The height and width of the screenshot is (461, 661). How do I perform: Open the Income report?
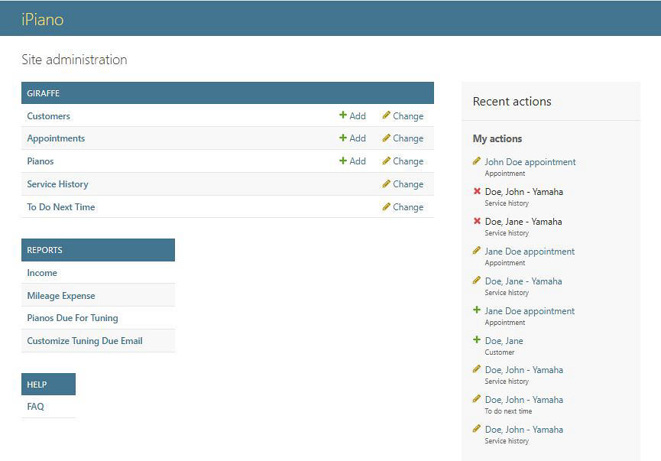42,273
